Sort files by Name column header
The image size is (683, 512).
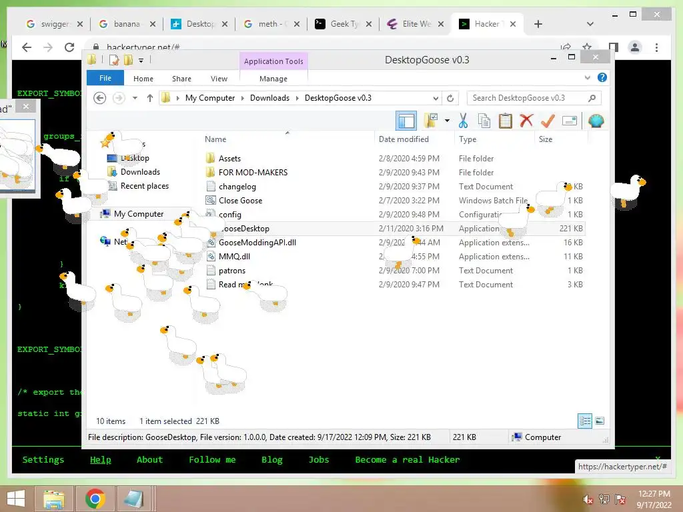click(x=215, y=139)
